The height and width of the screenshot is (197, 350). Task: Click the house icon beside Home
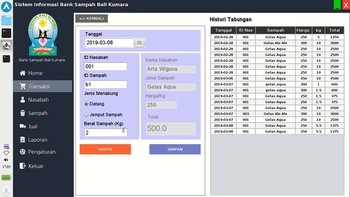[x=22, y=73]
